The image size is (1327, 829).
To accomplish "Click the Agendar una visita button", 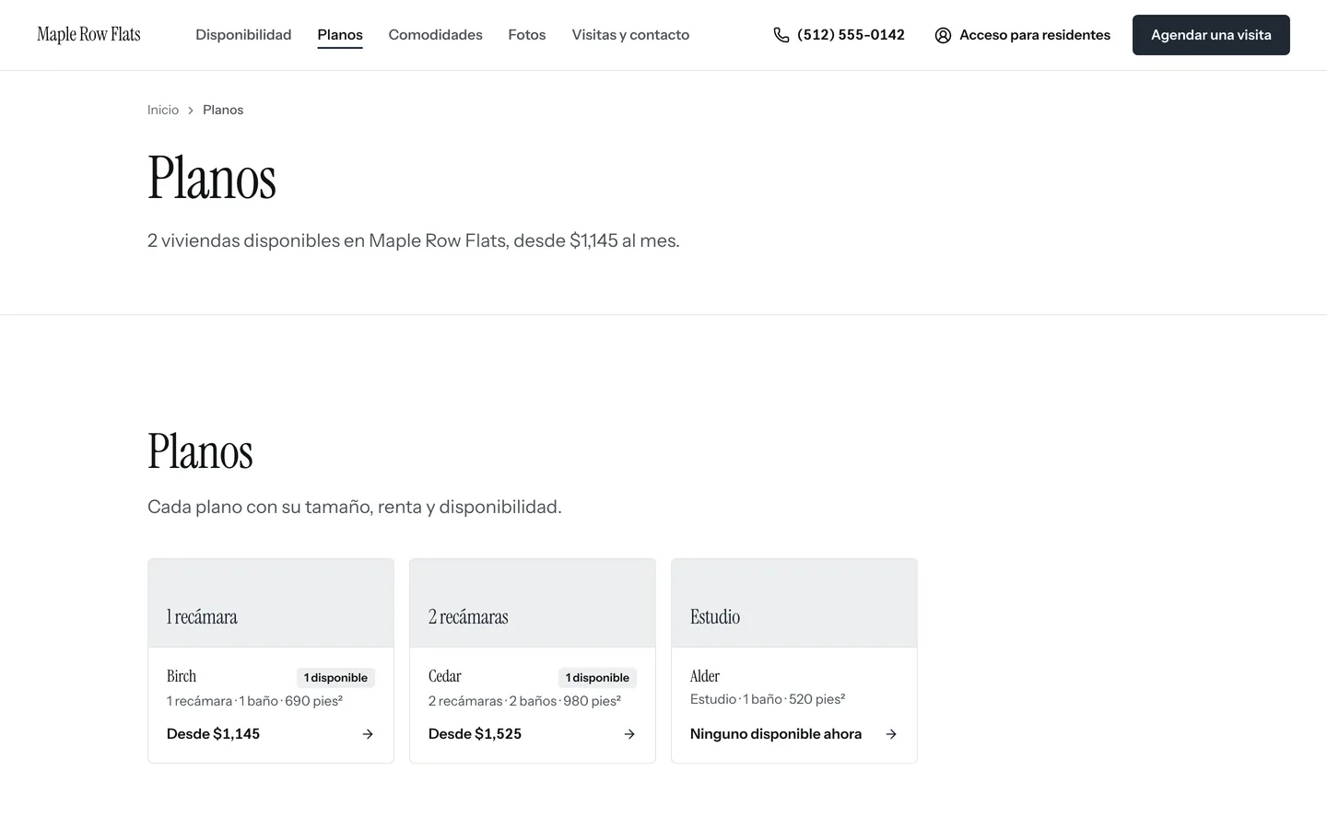I will (x=1211, y=35).
